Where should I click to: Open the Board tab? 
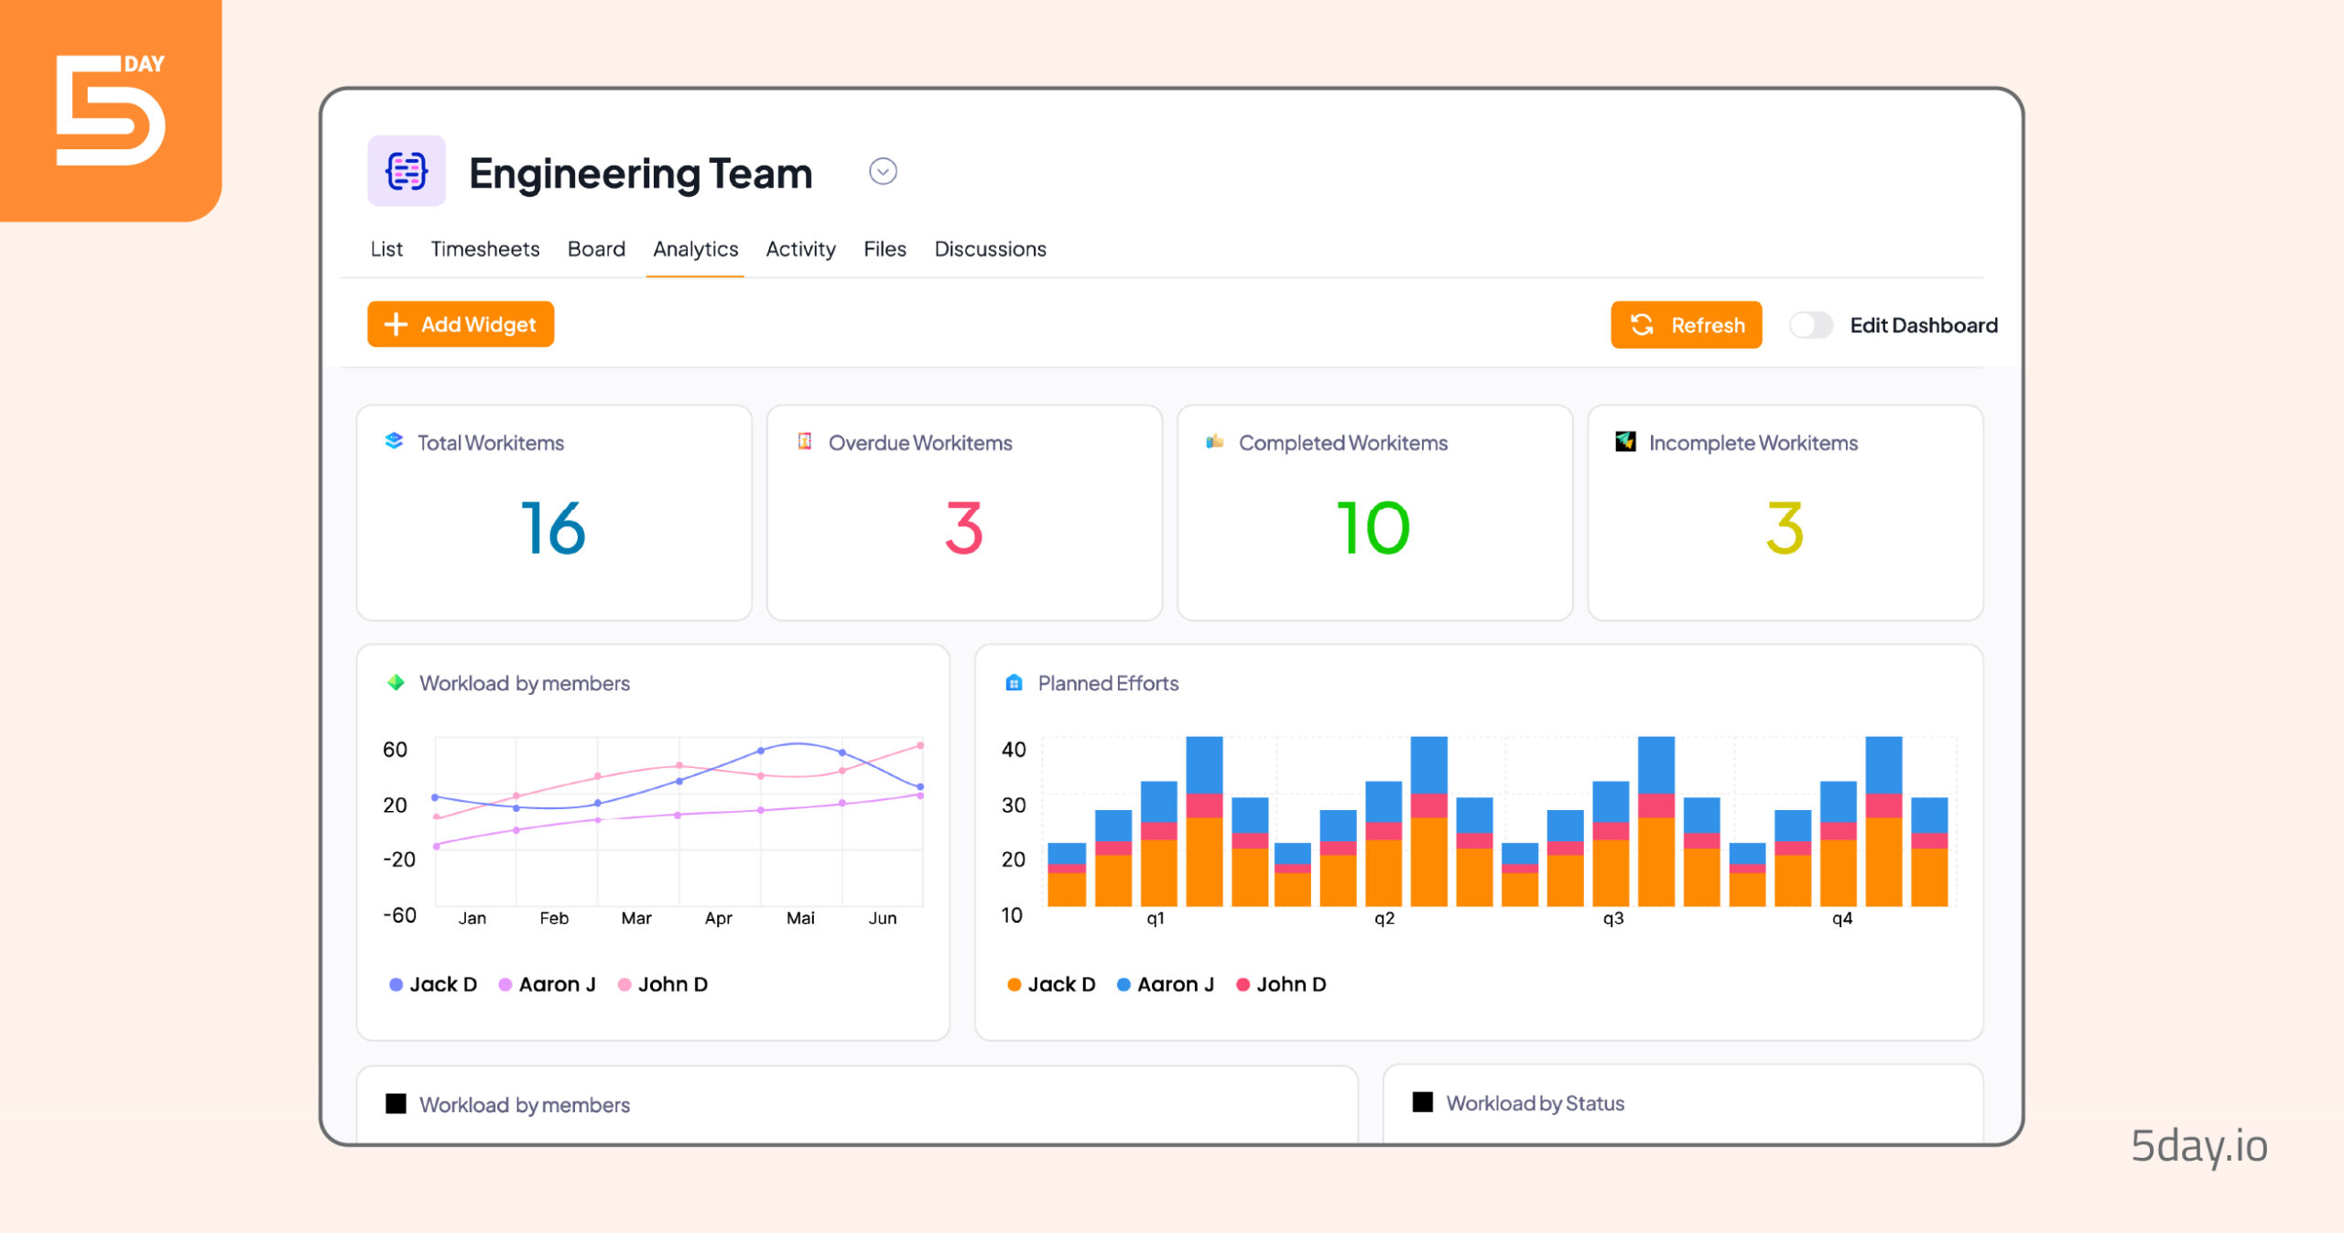coord(596,249)
